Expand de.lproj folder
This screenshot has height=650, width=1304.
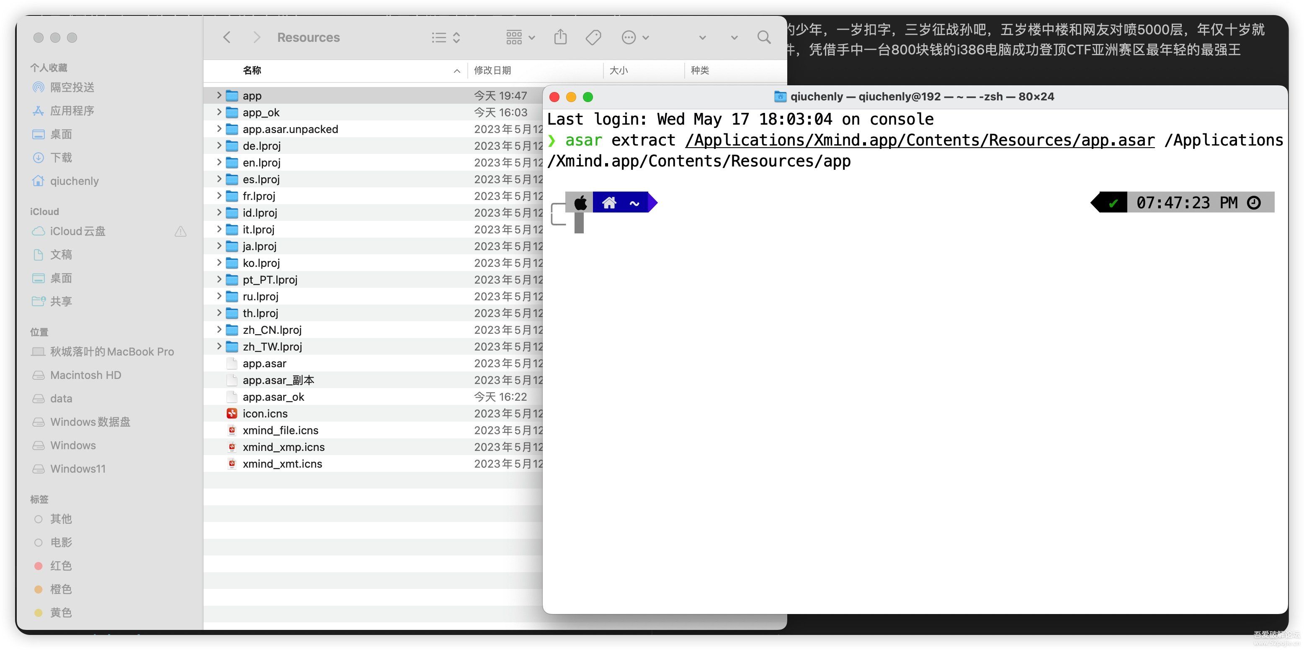pyautogui.click(x=219, y=145)
